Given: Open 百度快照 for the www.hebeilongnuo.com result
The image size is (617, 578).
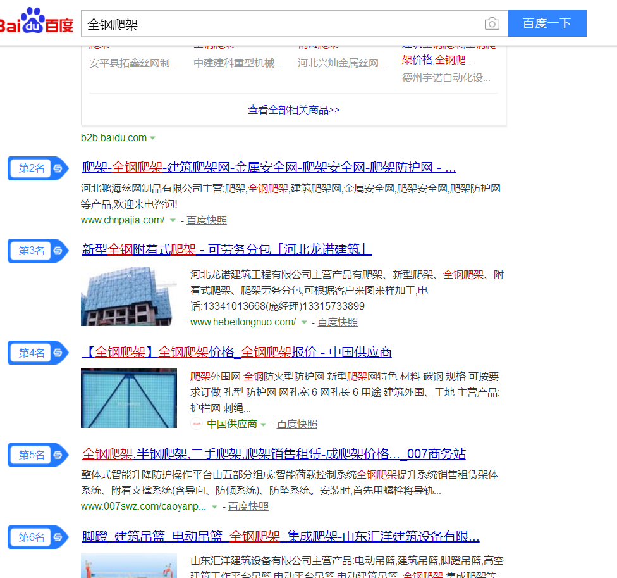Looking at the screenshot, I should click(x=338, y=322).
